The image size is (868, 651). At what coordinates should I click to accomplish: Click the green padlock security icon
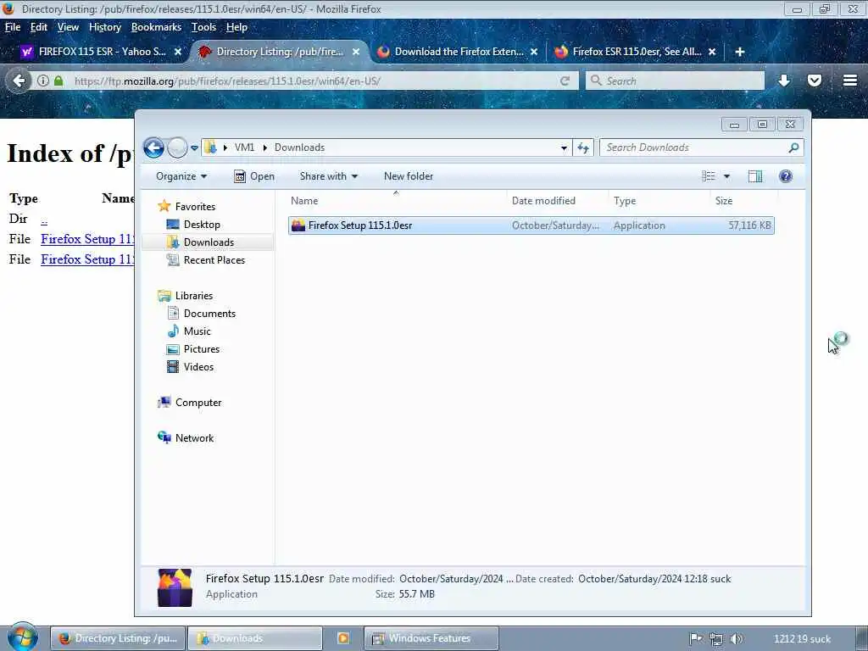[x=58, y=81]
